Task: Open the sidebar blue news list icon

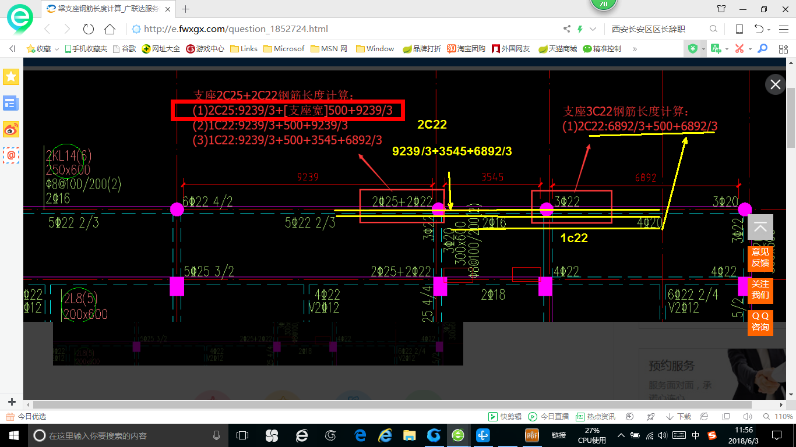Action: click(11, 103)
